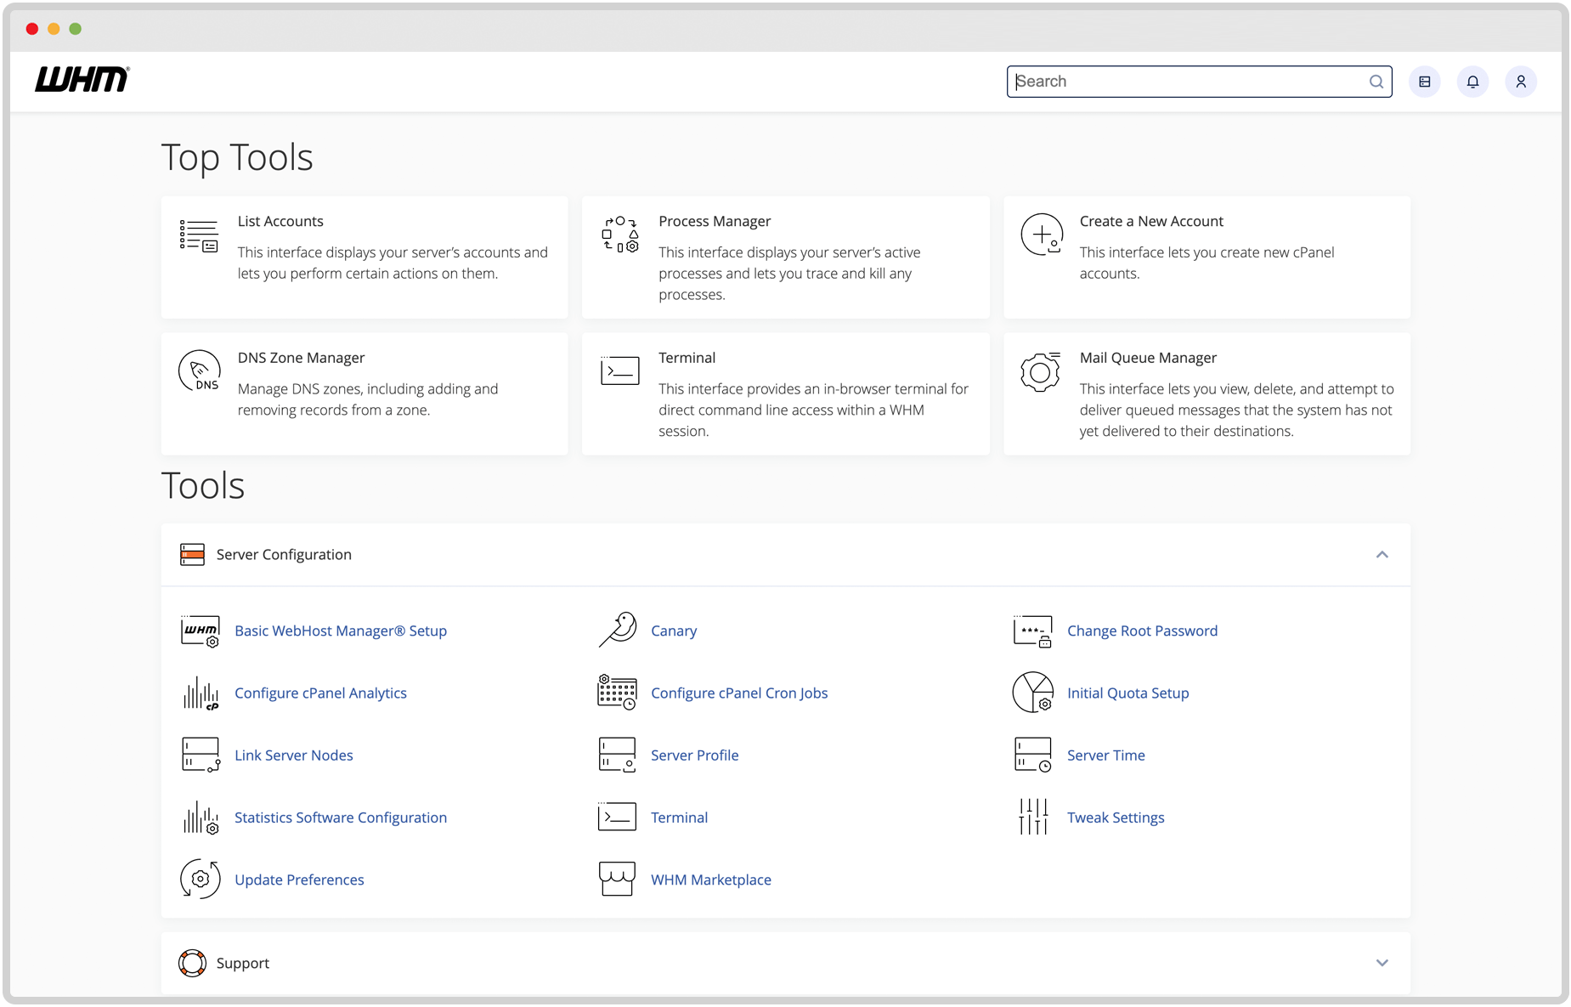Open the user account menu icon
This screenshot has width=1571, height=1007.
pos(1521,82)
